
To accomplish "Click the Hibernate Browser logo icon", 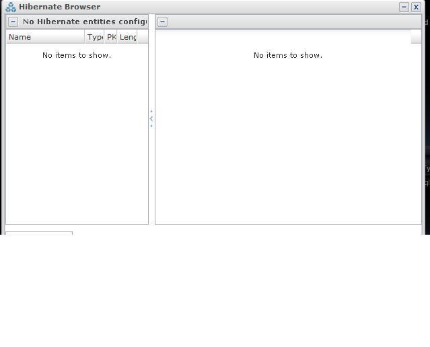I will tap(11, 7).
